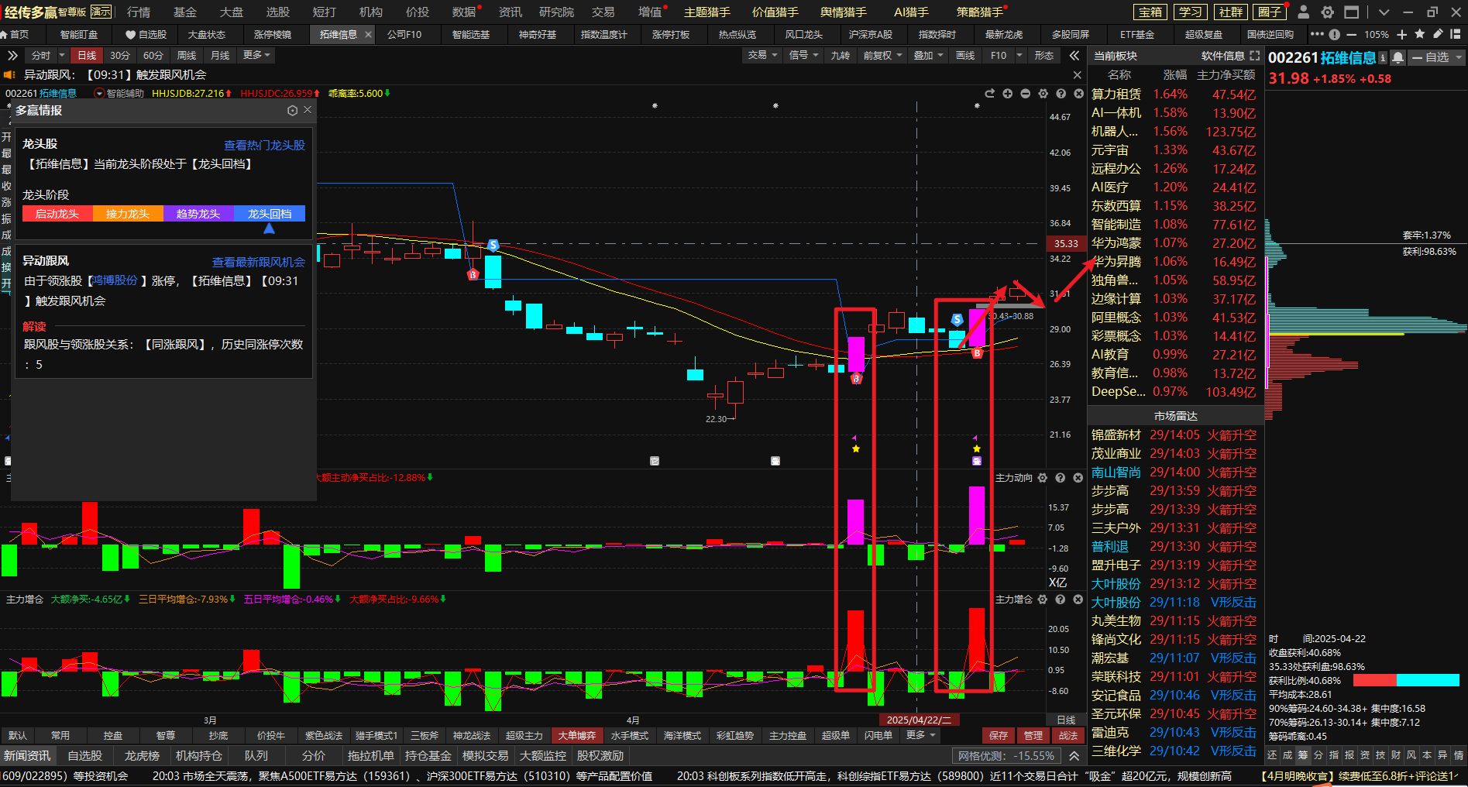
Task: Open more tabs via the three-dots icon
Action: (x=1317, y=34)
